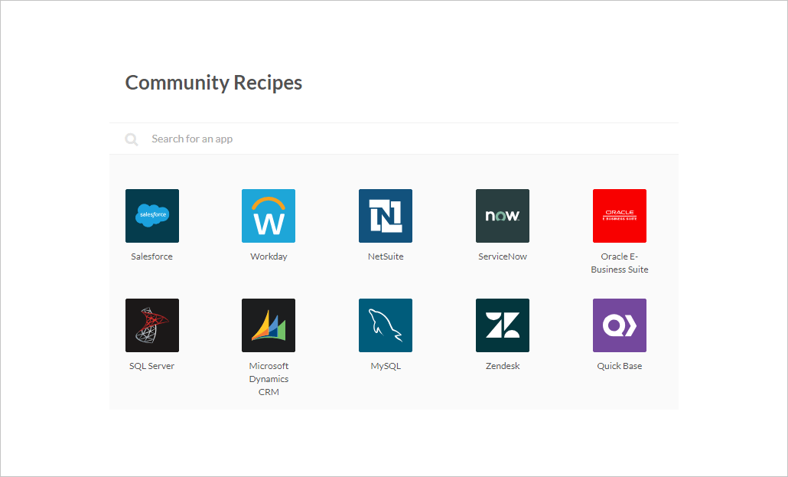The height and width of the screenshot is (477, 788).
Task: Click the Zendesk text label
Action: [503, 366]
